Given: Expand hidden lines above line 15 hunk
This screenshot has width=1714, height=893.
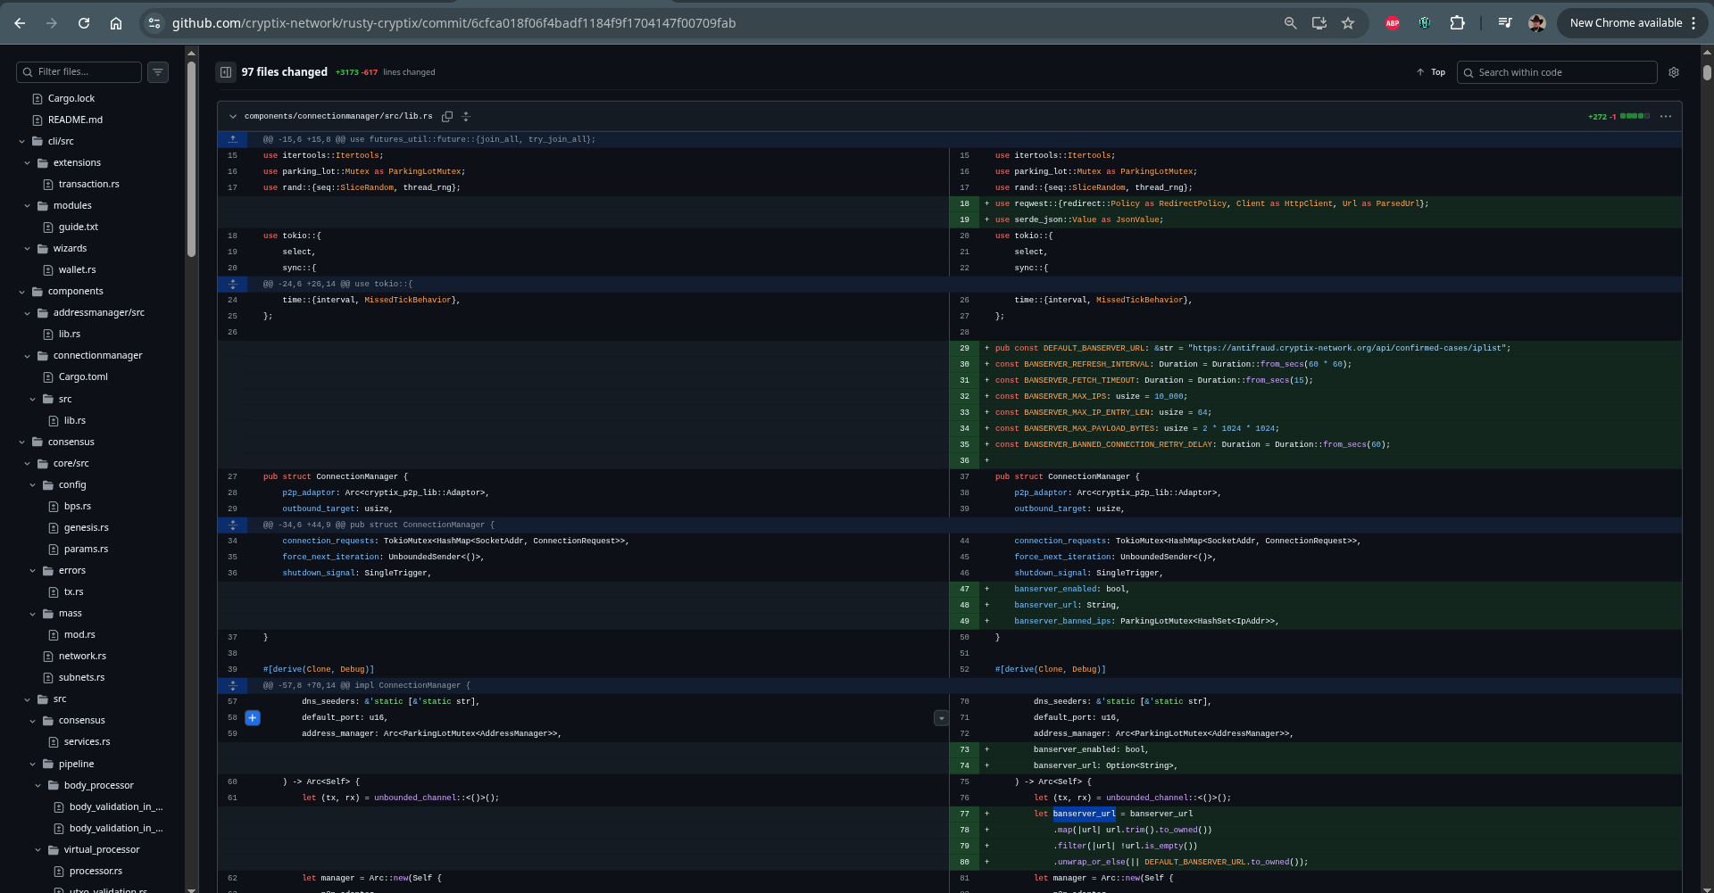Looking at the screenshot, I should click(233, 139).
